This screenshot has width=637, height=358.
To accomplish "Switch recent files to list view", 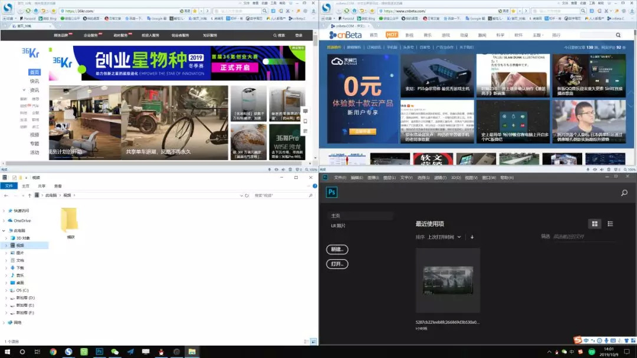I will click(x=610, y=224).
